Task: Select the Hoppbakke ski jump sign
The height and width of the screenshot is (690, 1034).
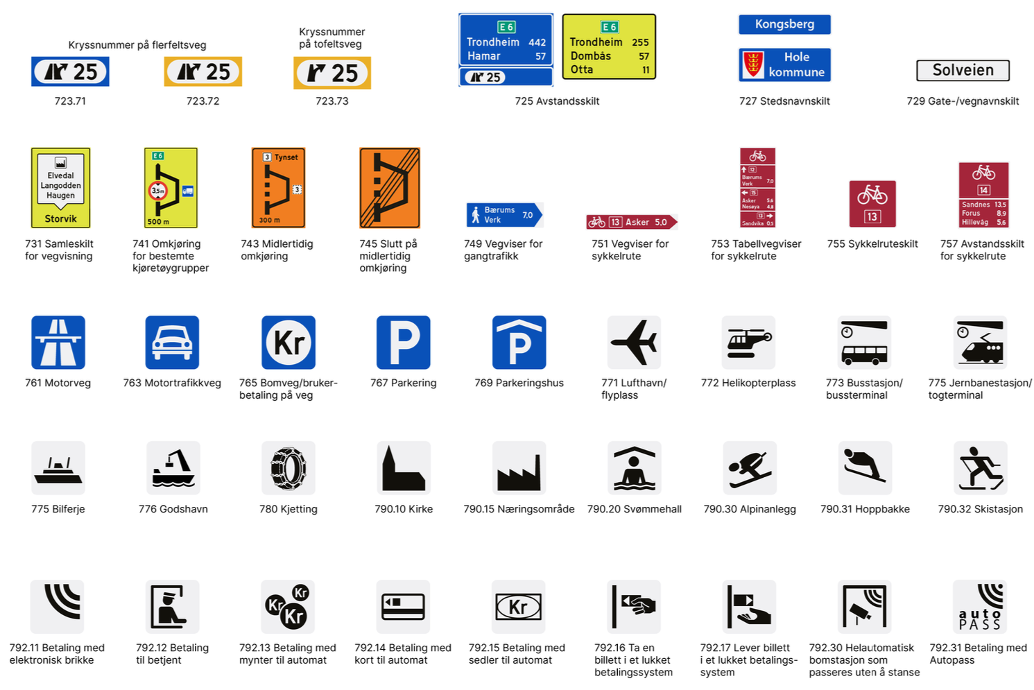Action: pos(865,468)
